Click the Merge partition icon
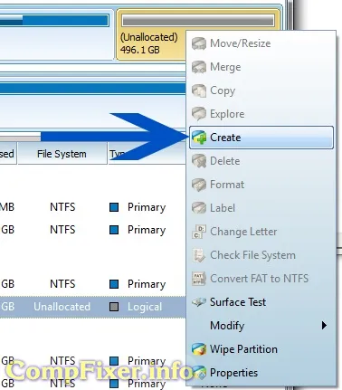Screen dimensions: 342x390 199,67
